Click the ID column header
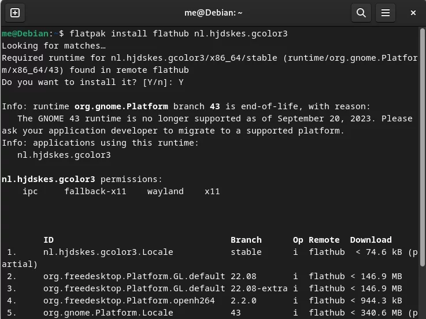Image resolution: width=426 pixels, height=319 pixels. (49, 240)
